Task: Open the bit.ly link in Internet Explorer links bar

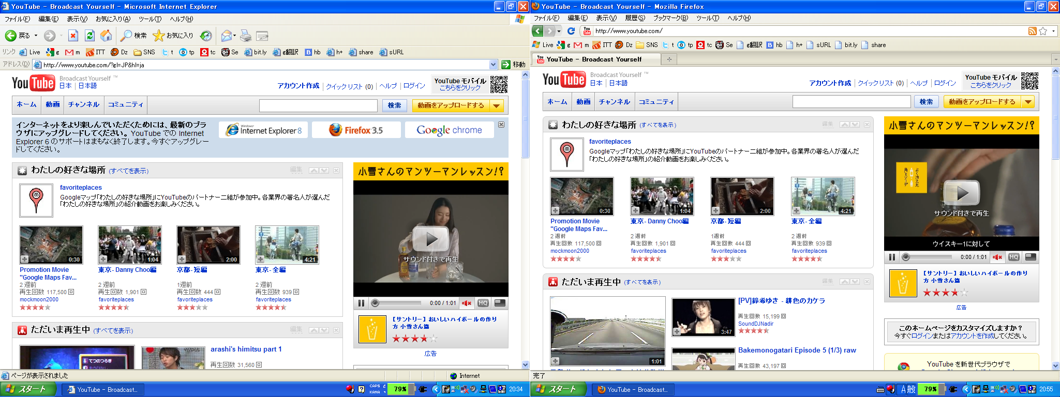Action: point(256,52)
